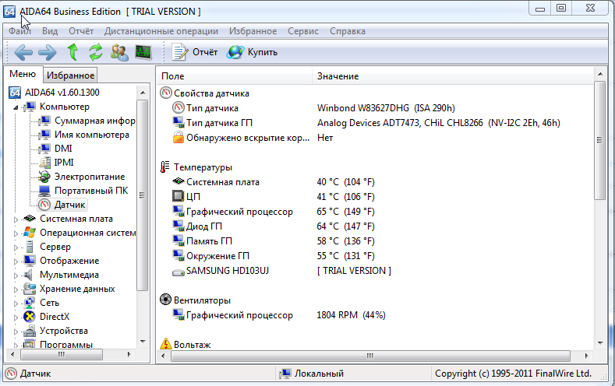The width and height of the screenshot is (615, 386).
Task: Refresh data with green circular arrows
Action: [x=95, y=52]
